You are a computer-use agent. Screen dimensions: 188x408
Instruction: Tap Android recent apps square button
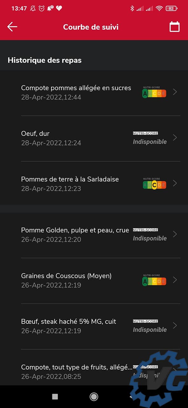tap(55, 396)
